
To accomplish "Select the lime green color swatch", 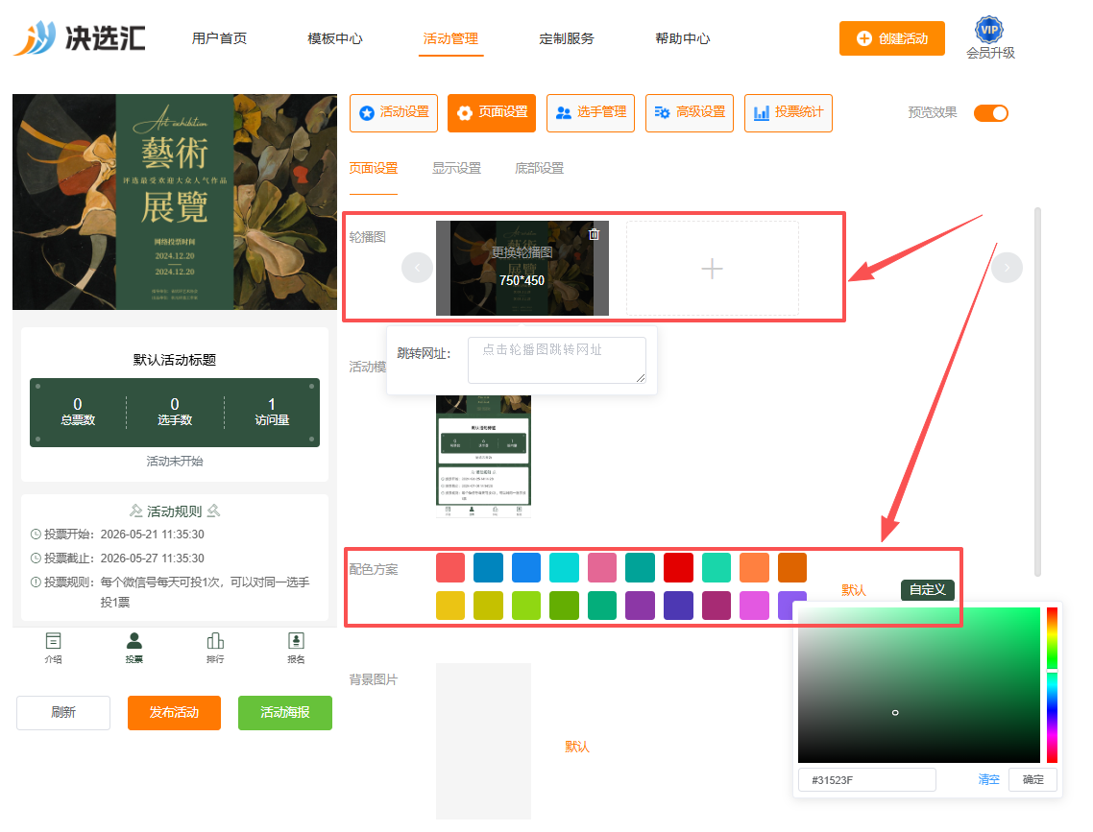I will 526,605.
